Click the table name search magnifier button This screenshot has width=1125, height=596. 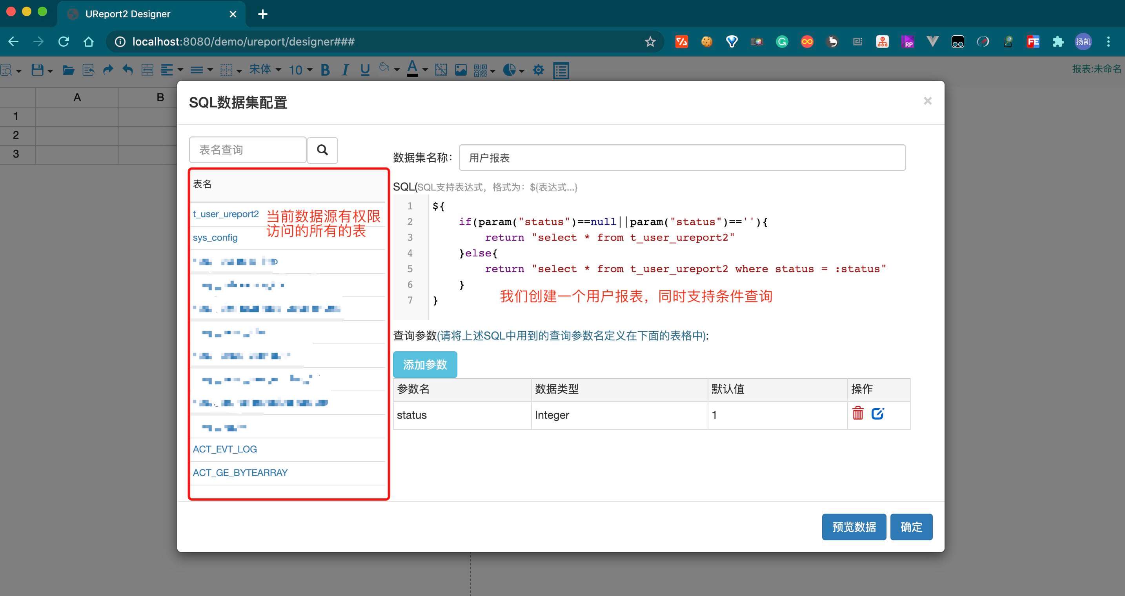(322, 150)
